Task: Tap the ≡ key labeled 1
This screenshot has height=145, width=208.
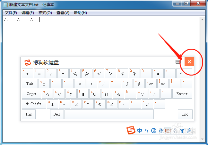Action: coord(39,73)
